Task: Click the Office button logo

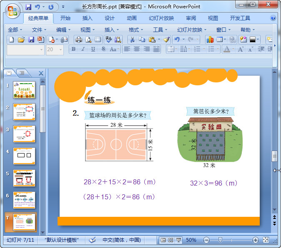Action: pyautogui.click(x=13, y=11)
